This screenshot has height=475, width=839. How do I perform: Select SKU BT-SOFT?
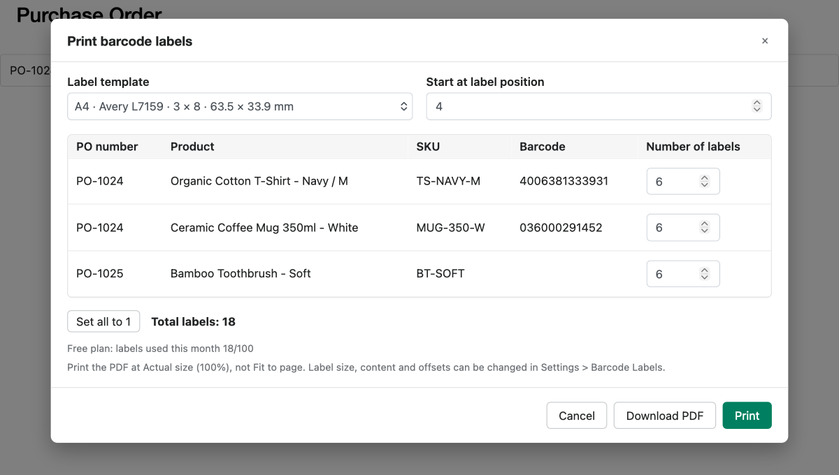(440, 273)
